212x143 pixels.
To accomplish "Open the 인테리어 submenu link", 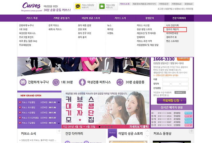I will pos(141,37).
